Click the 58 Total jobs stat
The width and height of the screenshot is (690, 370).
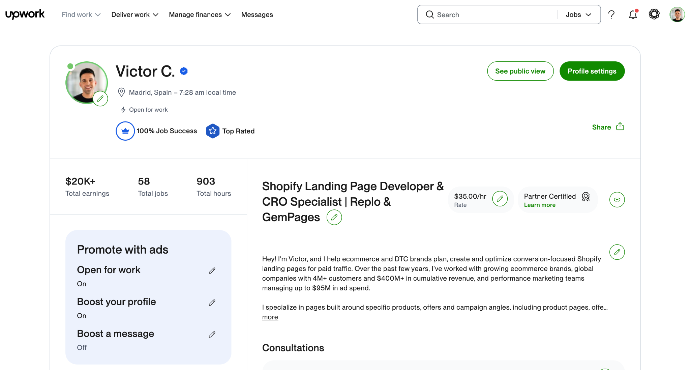[x=153, y=187]
